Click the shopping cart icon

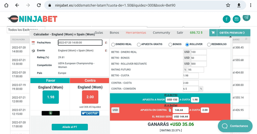point(213,32)
